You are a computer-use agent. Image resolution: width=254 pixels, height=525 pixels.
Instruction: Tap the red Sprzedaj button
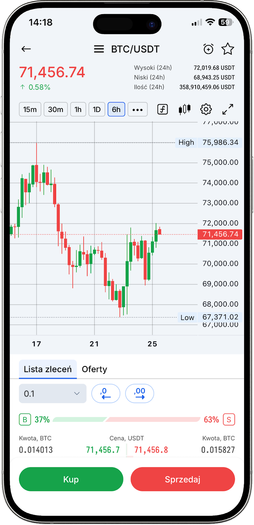coord(183,479)
